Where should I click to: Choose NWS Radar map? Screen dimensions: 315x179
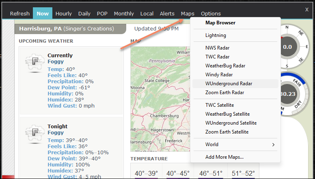(x=217, y=48)
